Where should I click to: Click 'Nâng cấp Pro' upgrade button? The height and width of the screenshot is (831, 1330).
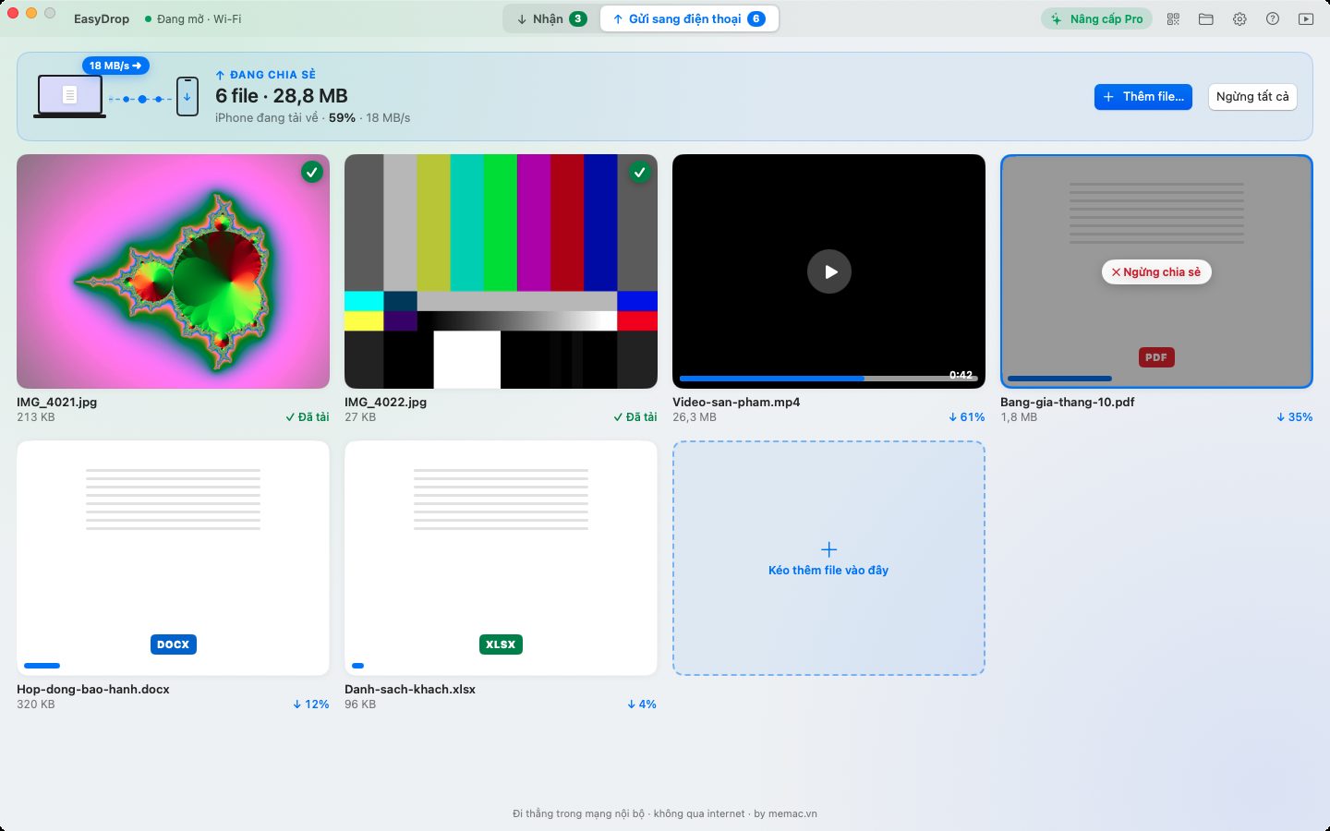click(1096, 18)
